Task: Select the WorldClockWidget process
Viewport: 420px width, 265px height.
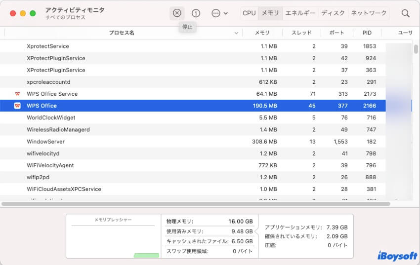Action: pyautogui.click(x=193, y=117)
